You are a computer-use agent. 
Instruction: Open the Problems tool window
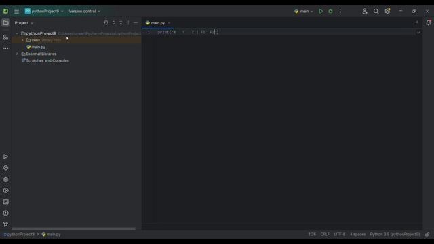click(5, 213)
